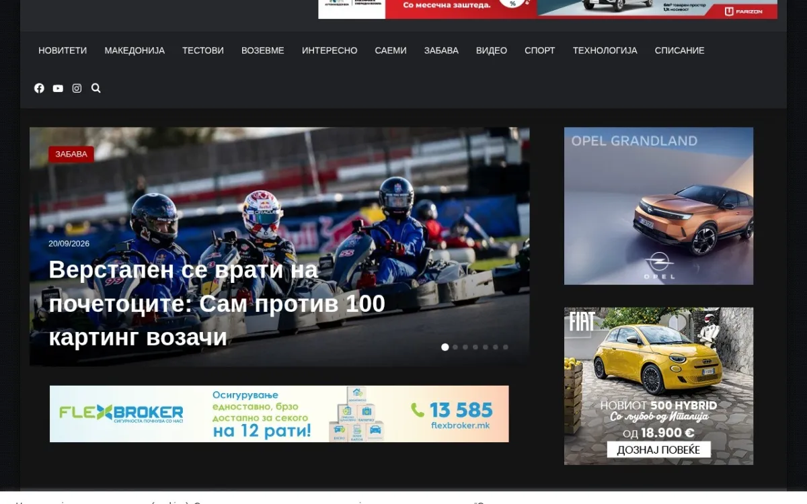Open the Facebook page icon
The height and width of the screenshot is (504, 807).
39,88
